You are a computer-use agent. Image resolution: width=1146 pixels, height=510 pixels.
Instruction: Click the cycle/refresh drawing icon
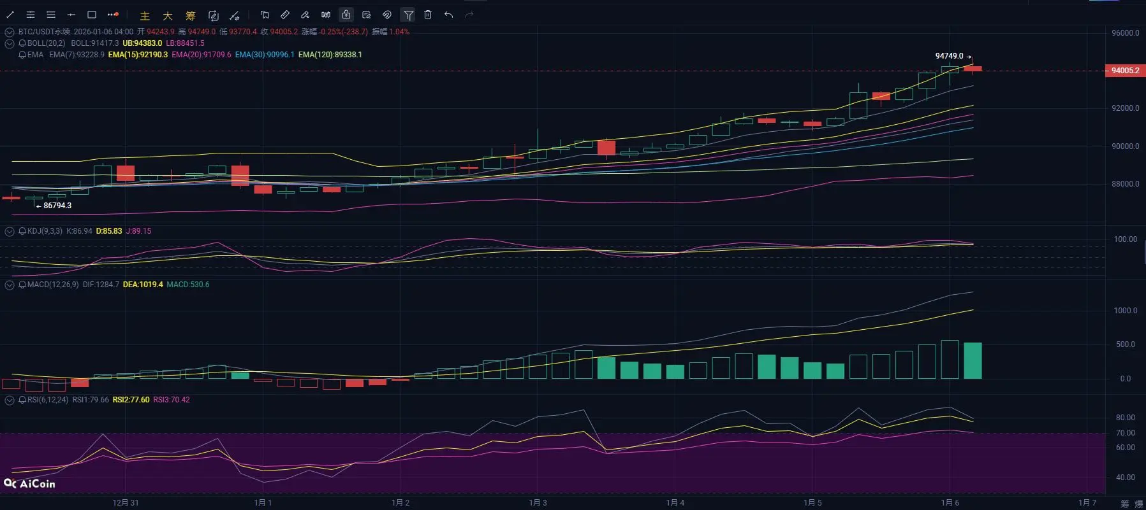(x=214, y=15)
